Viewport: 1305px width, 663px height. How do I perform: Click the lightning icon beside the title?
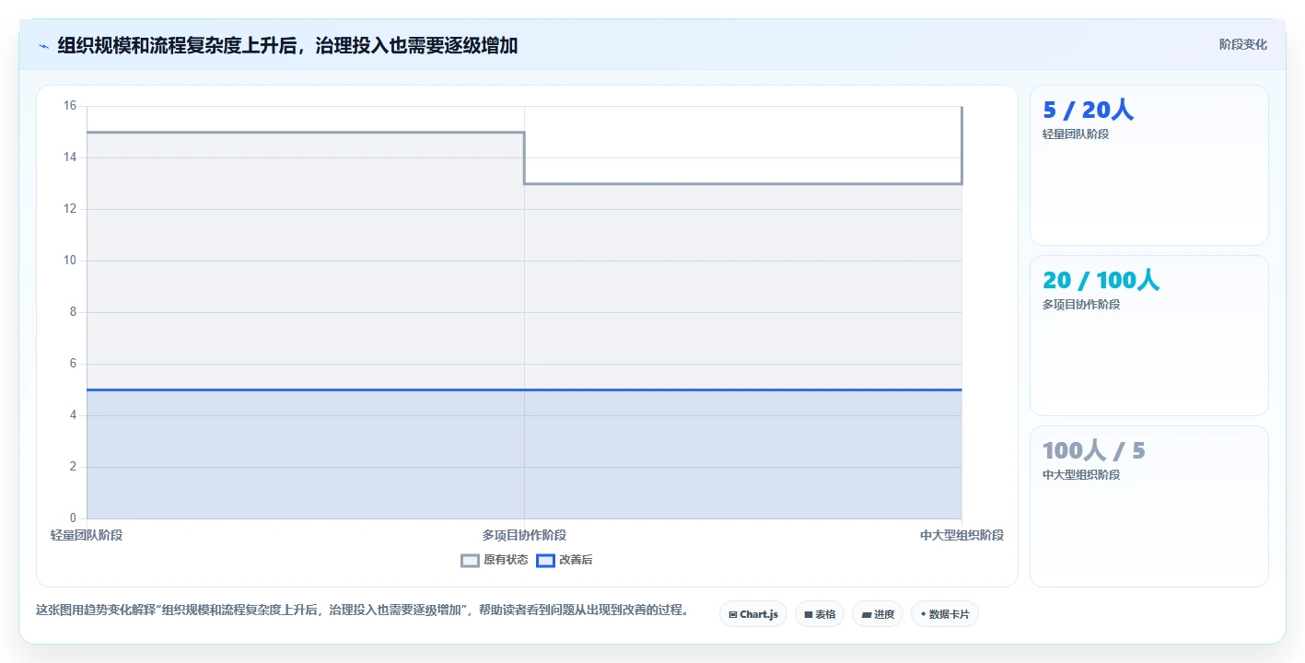43,45
